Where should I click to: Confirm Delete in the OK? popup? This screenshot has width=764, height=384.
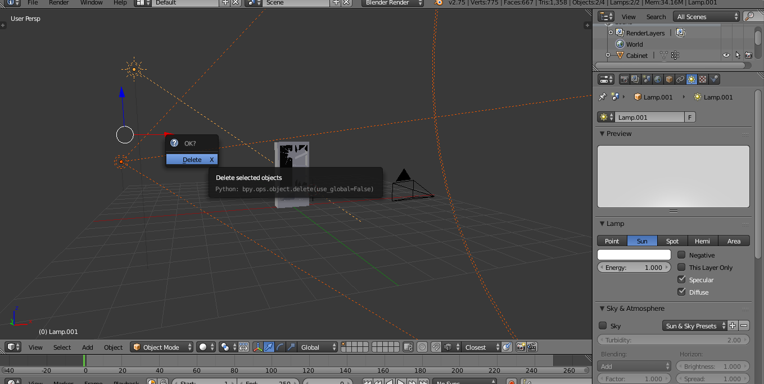pos(192,160)
